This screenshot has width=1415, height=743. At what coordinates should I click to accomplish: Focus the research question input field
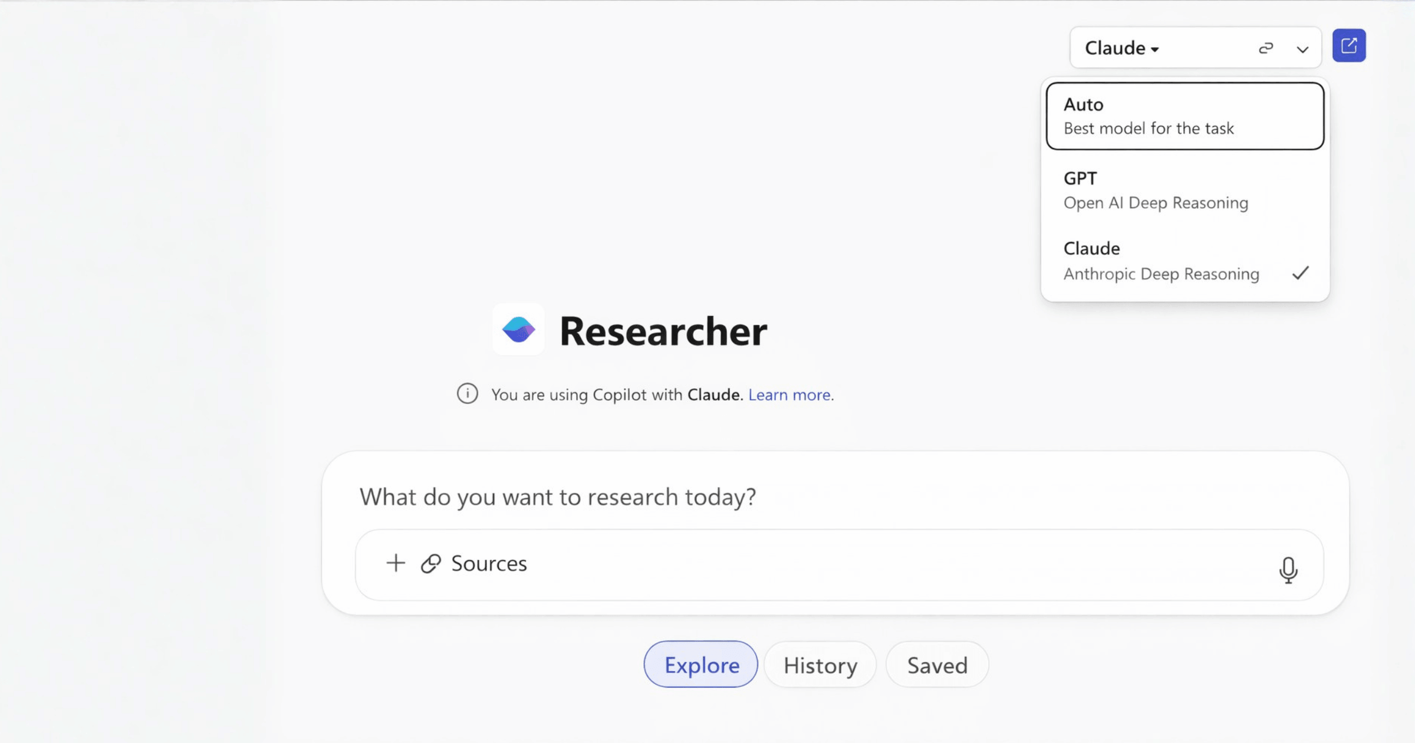point(707,497)
